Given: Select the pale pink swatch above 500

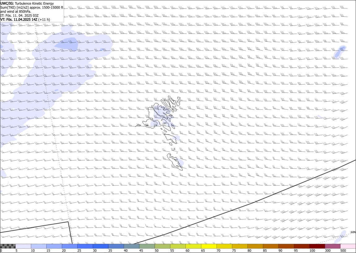Looking at the screenshot, I should pyautogui.click(x=348, y=246).
